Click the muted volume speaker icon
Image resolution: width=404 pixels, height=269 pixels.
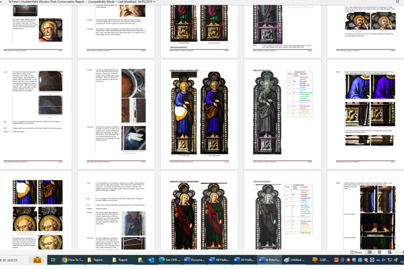(x=384, y=260)
